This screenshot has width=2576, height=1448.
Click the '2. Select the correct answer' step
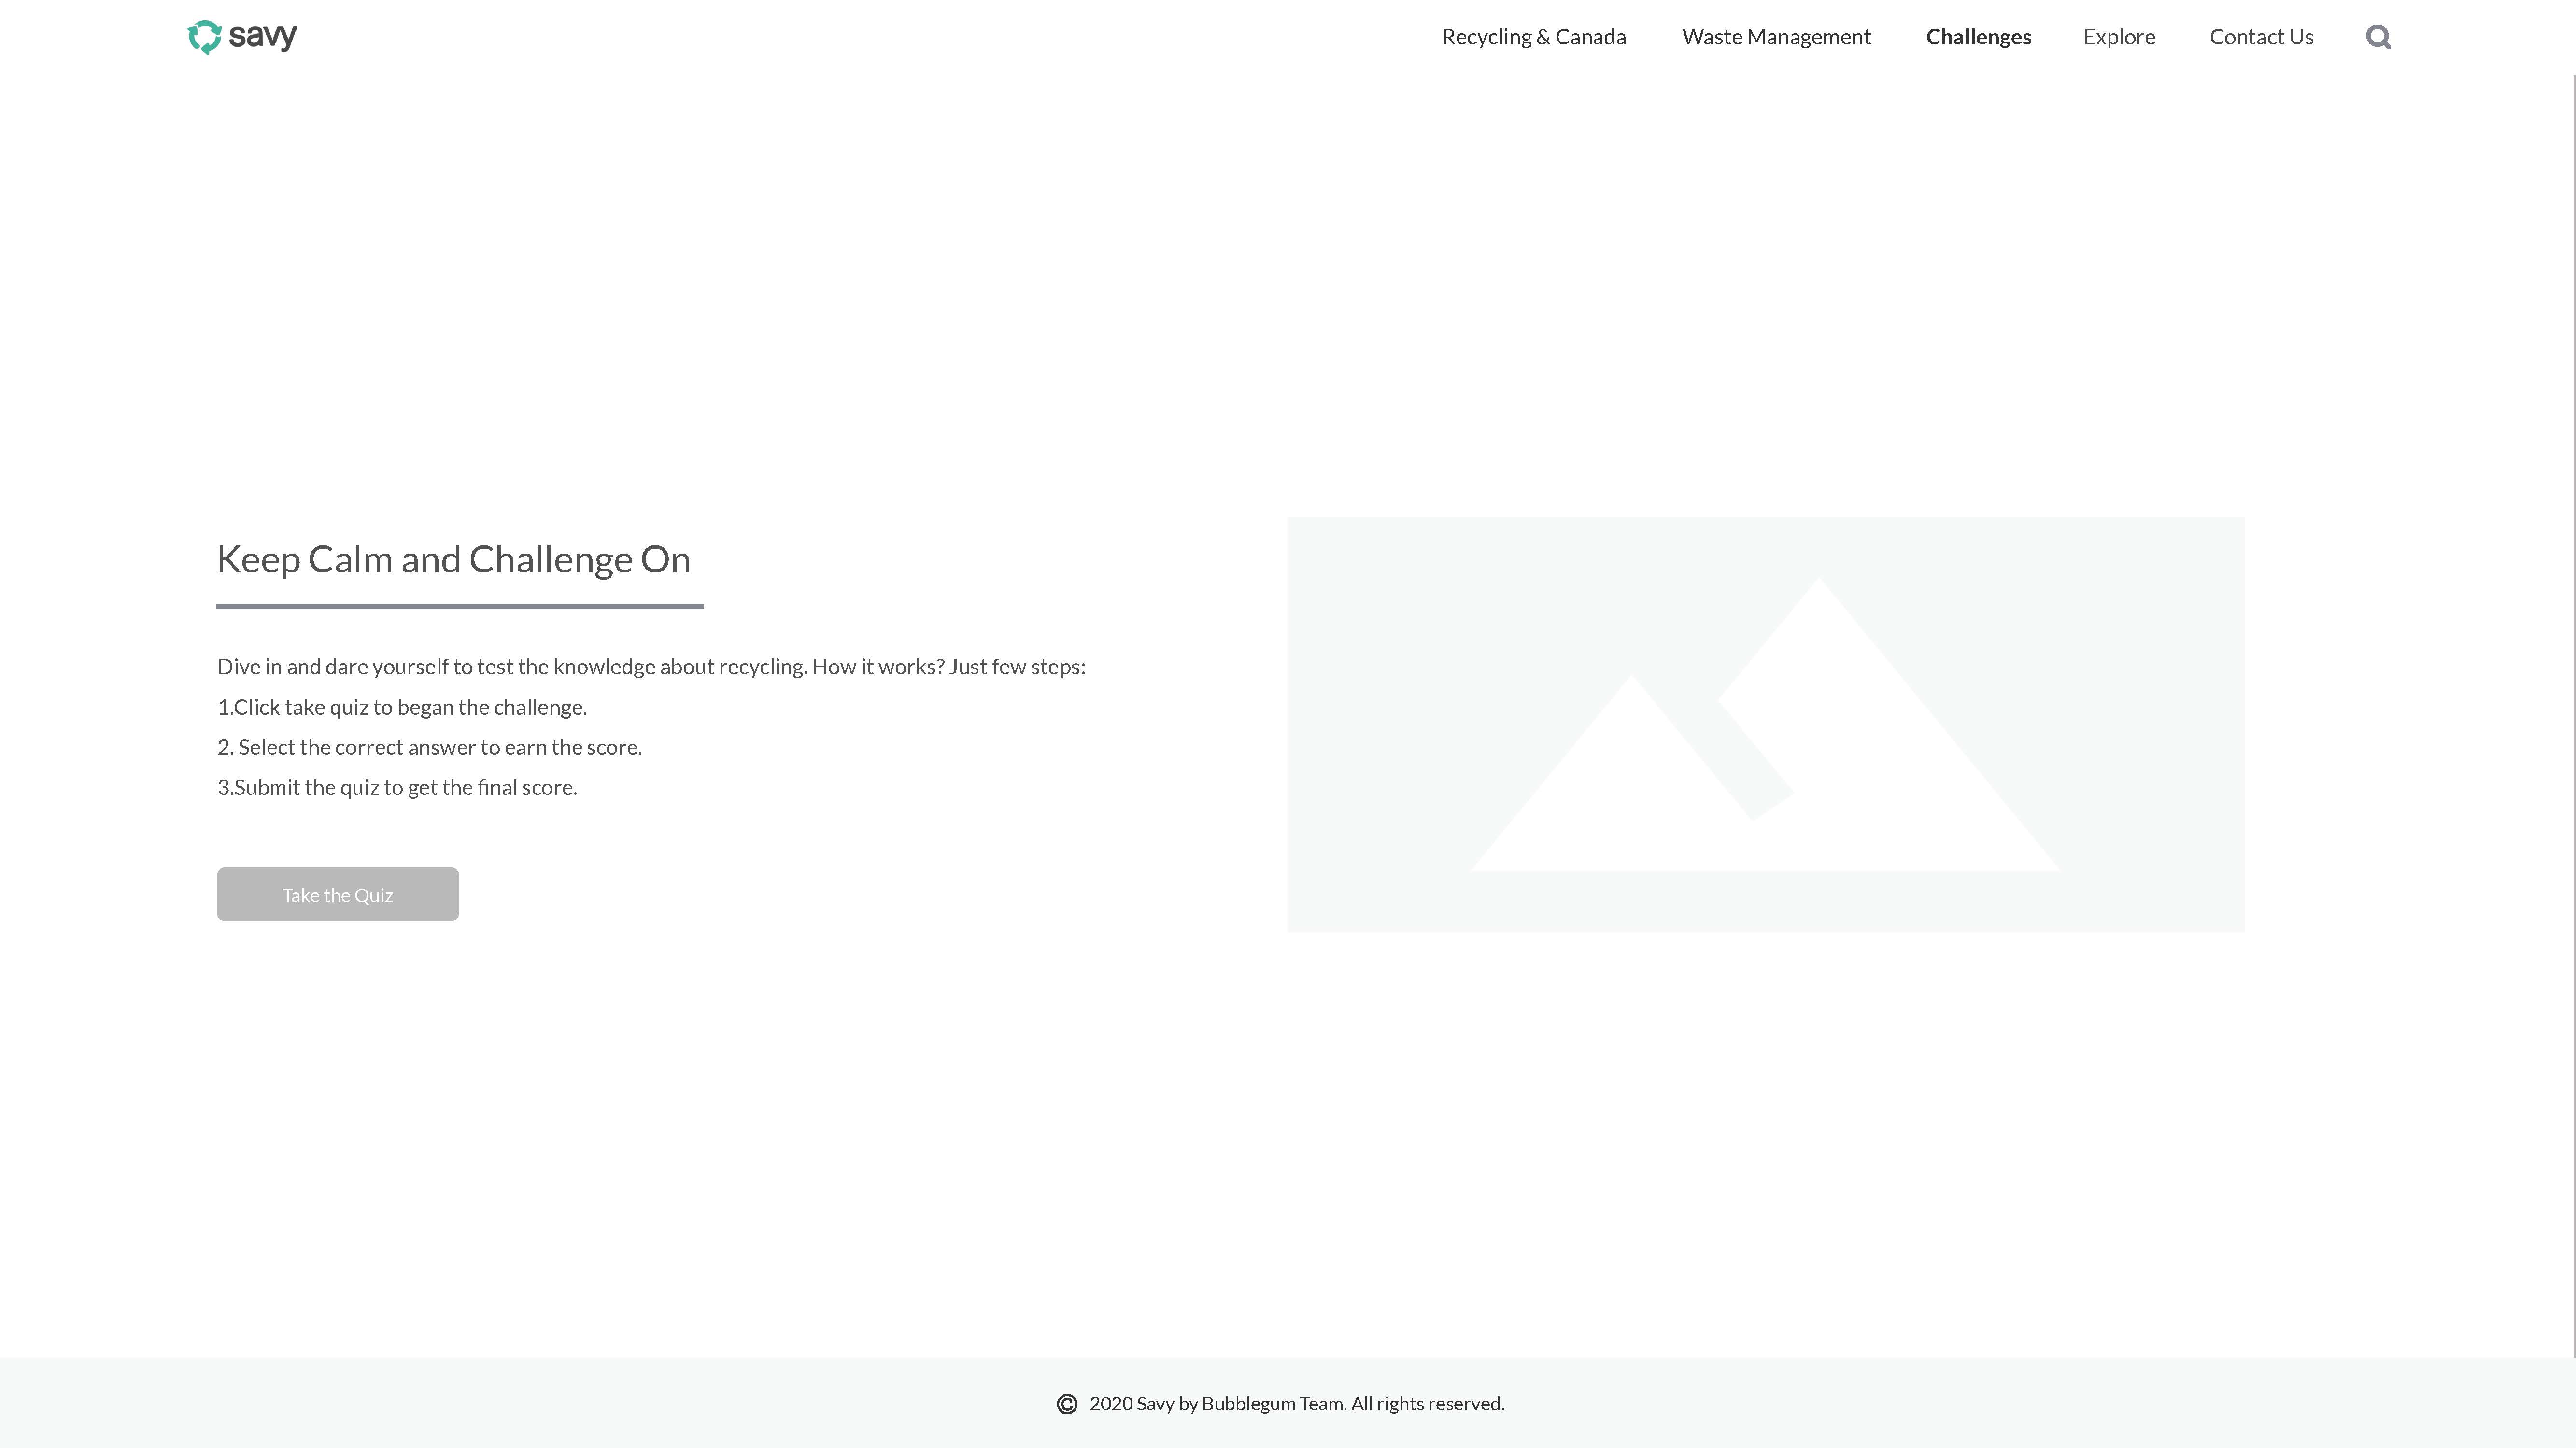[x=430, y=748]
